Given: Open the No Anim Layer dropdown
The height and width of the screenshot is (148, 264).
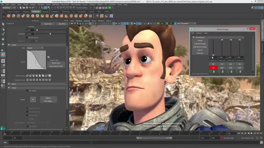Looking at the screenshot, I should pyautogui.click(x=229, y=138).
